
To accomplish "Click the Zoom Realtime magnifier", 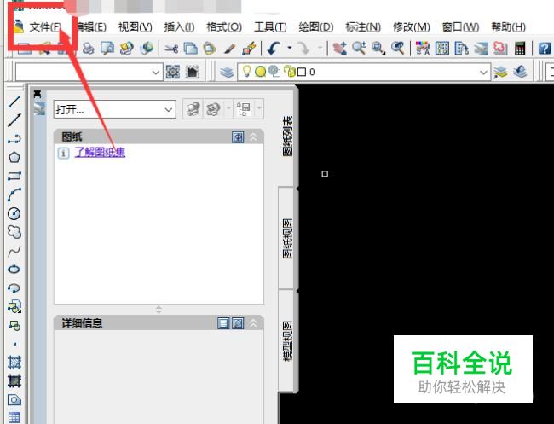I will (359, 49).
